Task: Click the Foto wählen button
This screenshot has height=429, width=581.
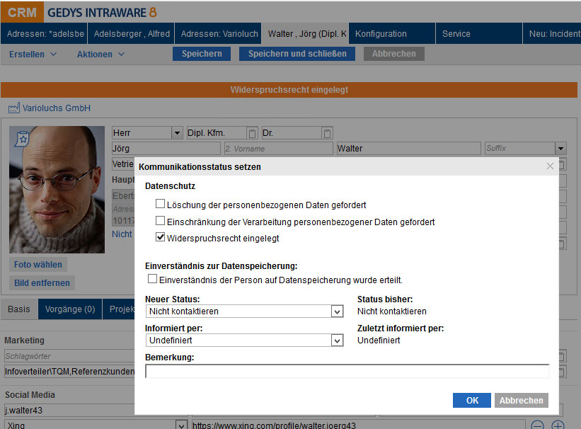Action: click(x=38, y=265)
